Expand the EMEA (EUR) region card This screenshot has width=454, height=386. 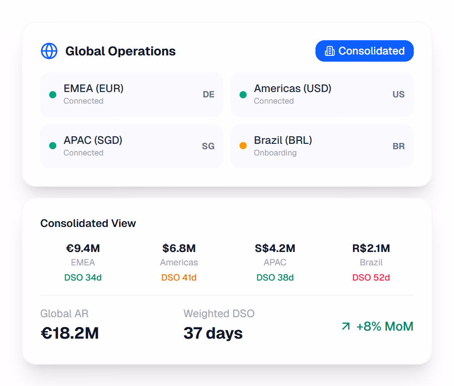pyautogui.click(x=132, y=94)
